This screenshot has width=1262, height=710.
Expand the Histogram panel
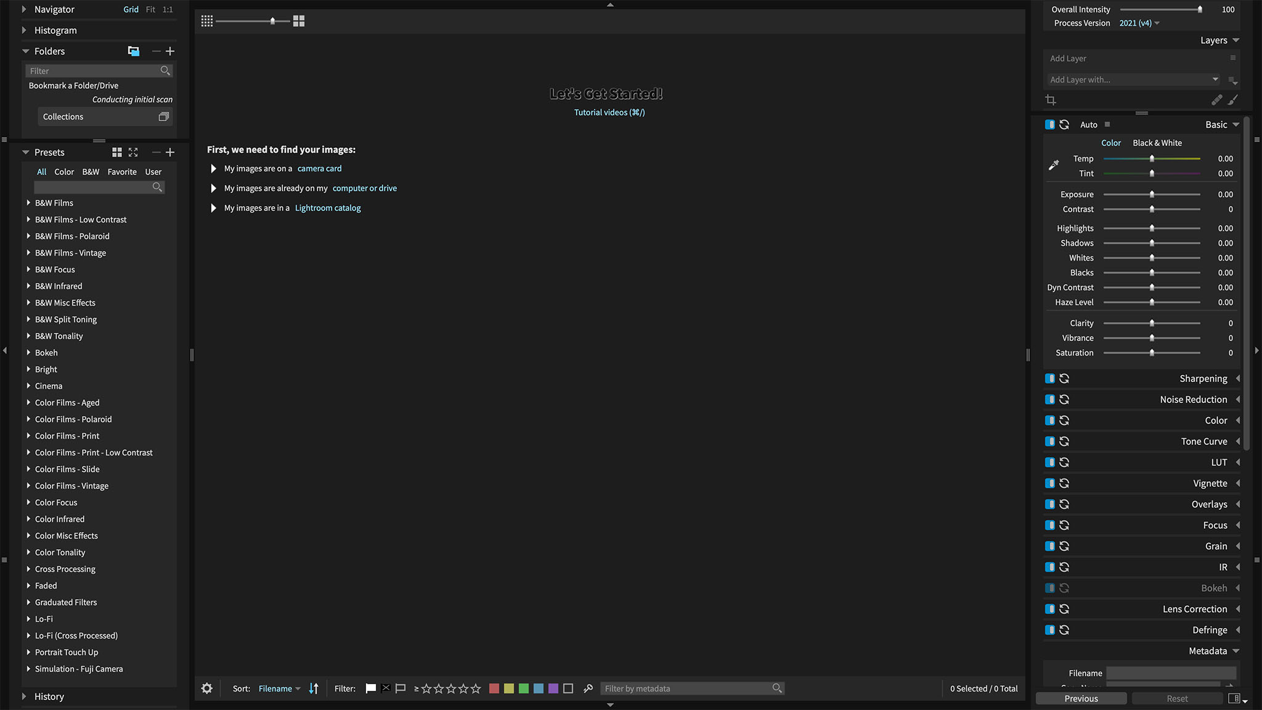point(24,30)
